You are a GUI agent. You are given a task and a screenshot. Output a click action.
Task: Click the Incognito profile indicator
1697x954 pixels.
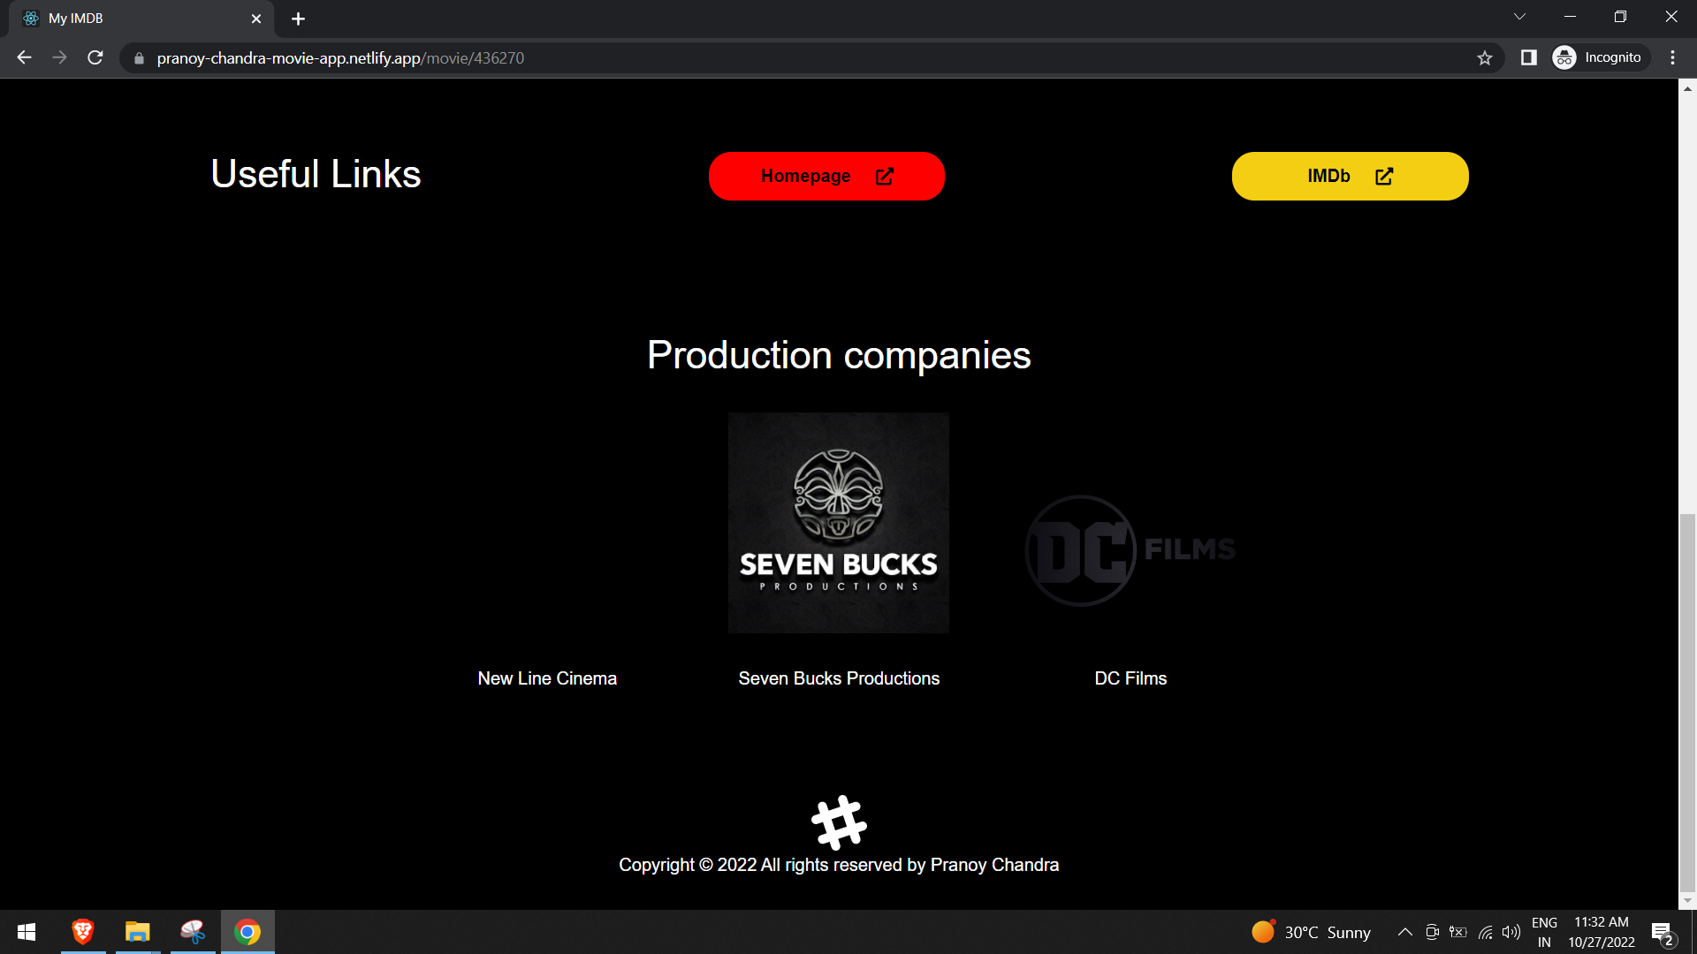[1600, 57]
